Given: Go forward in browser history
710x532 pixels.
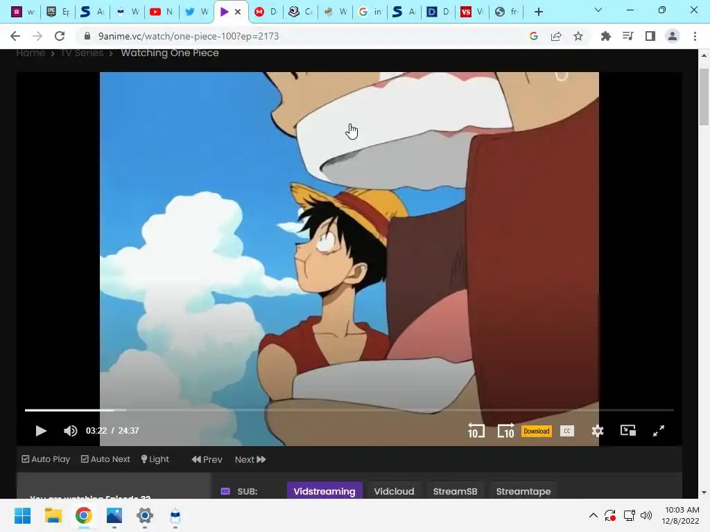Looking at the screenshot, I should pos(37,36).
